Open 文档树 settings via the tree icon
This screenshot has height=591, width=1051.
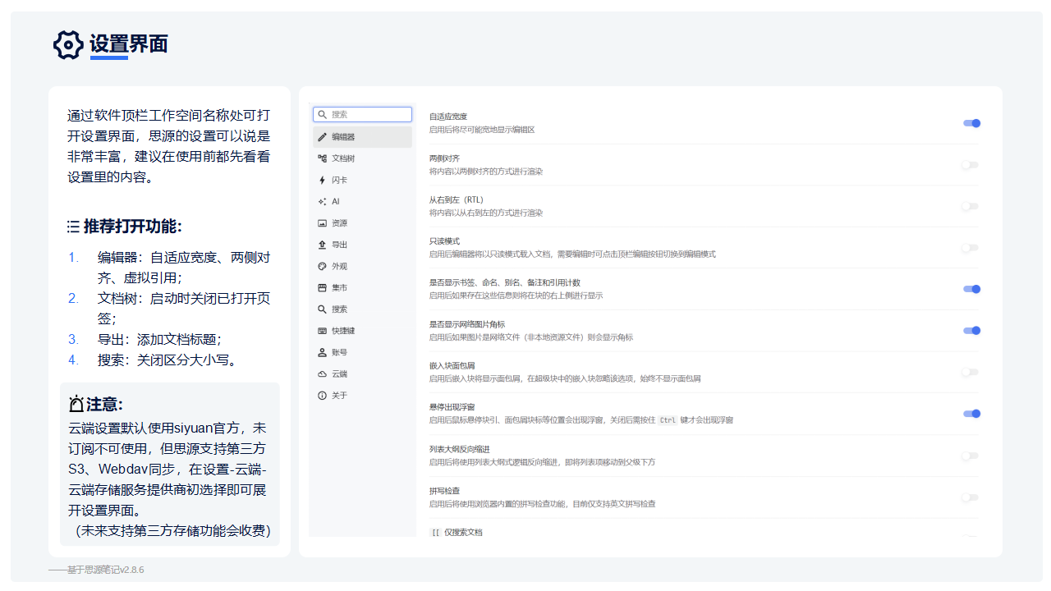(x=321, y=158)
